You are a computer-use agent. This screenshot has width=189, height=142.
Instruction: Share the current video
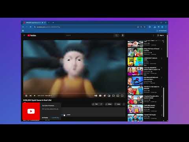tap(109, 104)
